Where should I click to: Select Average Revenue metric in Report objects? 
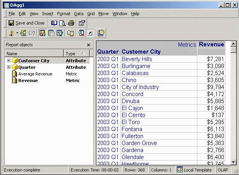[x=35, y=74]
